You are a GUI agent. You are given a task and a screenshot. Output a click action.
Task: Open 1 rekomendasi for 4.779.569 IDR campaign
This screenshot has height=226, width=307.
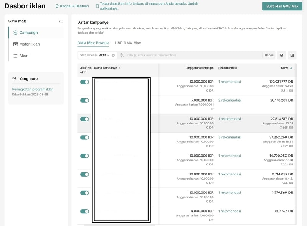click(229, 193)
